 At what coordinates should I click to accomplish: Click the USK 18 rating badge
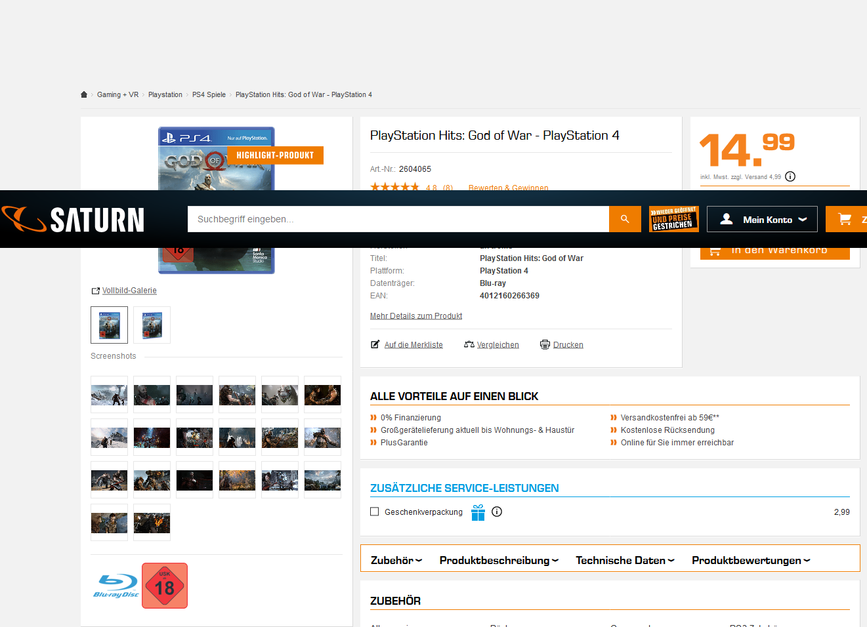click(x=165, y=586)
